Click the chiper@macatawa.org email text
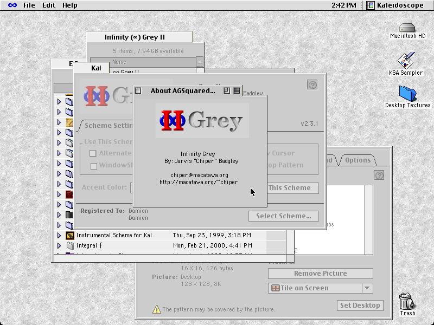 (199, 175)
